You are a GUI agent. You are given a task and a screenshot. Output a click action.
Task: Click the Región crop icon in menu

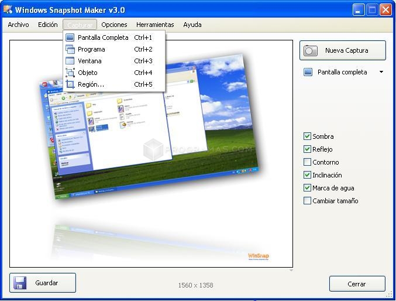coord(70,84)
